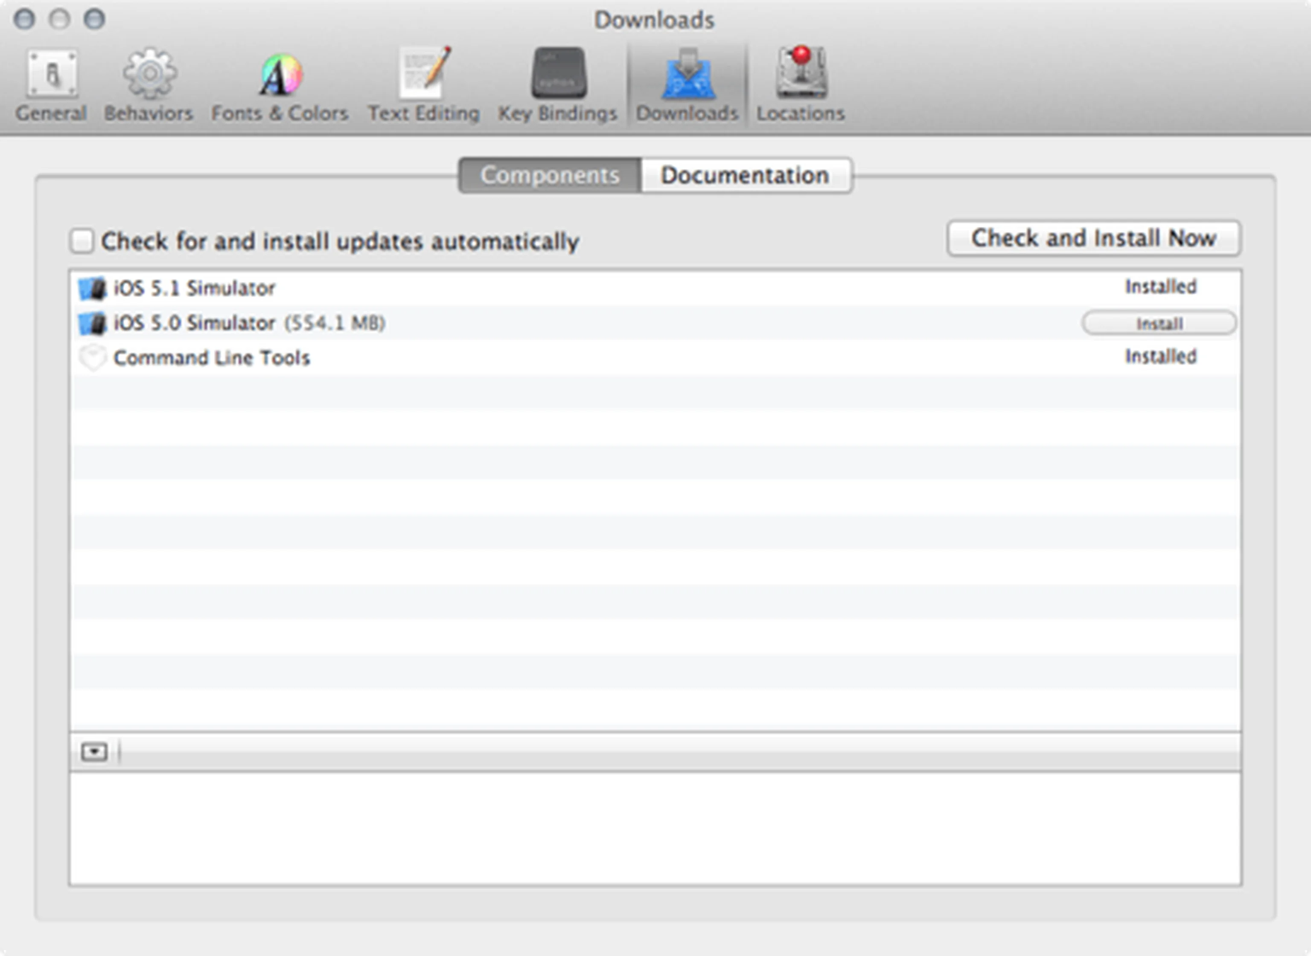This screenshot has width=1311, height=956.
Task: Click the iOS 5.1 Simulator package icon
Action: (x=93, y=287)
